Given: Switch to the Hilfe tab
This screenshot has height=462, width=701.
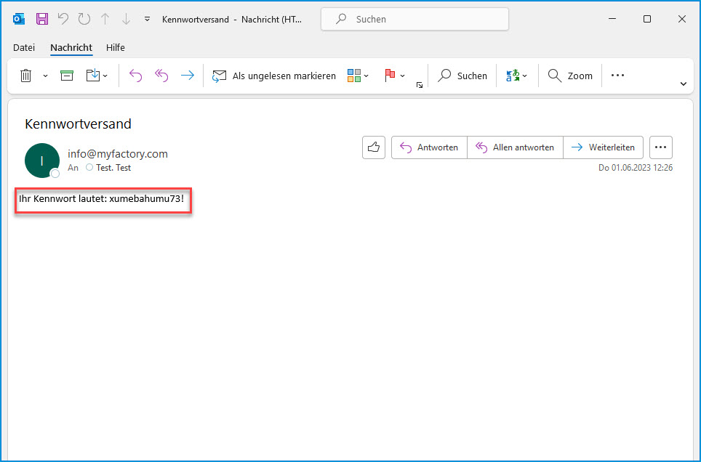Looking at the screenshot, I should pyautogui.click(x=116, y=48).
